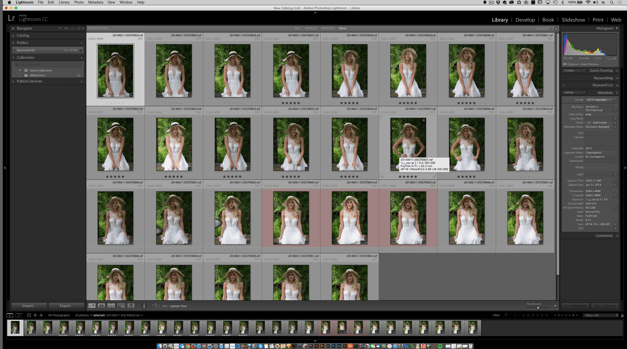
Task: Switch to Loupe view
Action: 101,306
